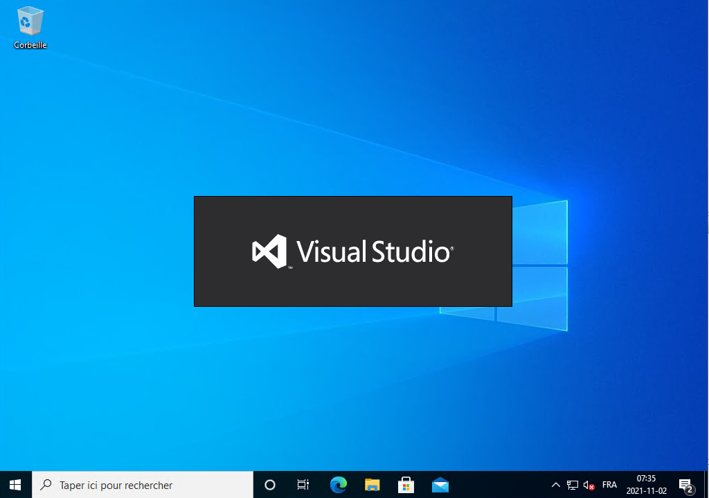Expand the hidden system tray icons
This screenshot has width=709, height=498.
click(x=555, y=485)
